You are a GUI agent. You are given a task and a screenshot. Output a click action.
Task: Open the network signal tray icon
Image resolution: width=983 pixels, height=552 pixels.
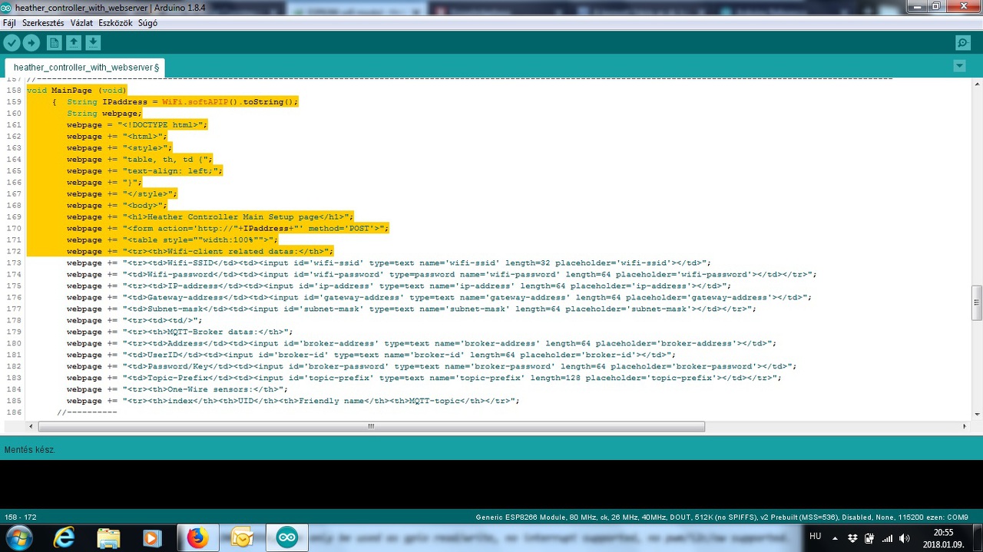887,538
